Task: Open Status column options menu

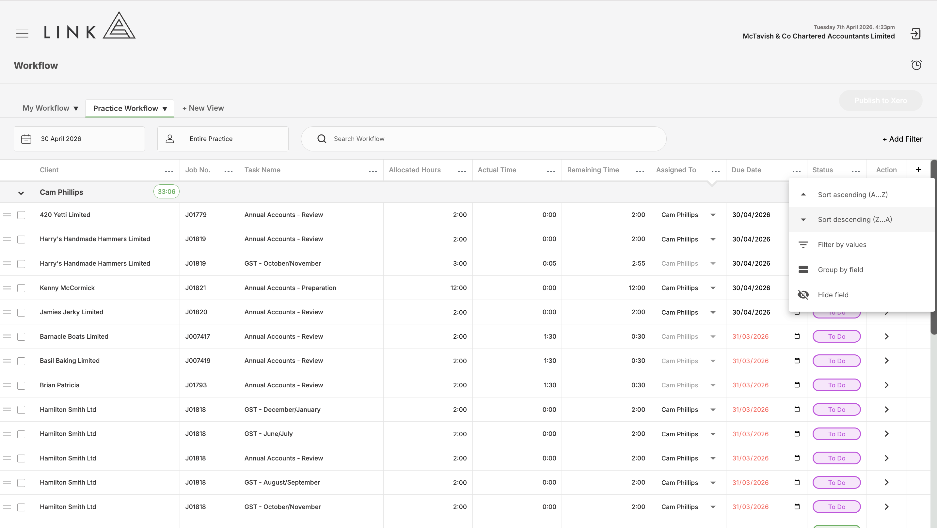Action: tap(856, 171)
